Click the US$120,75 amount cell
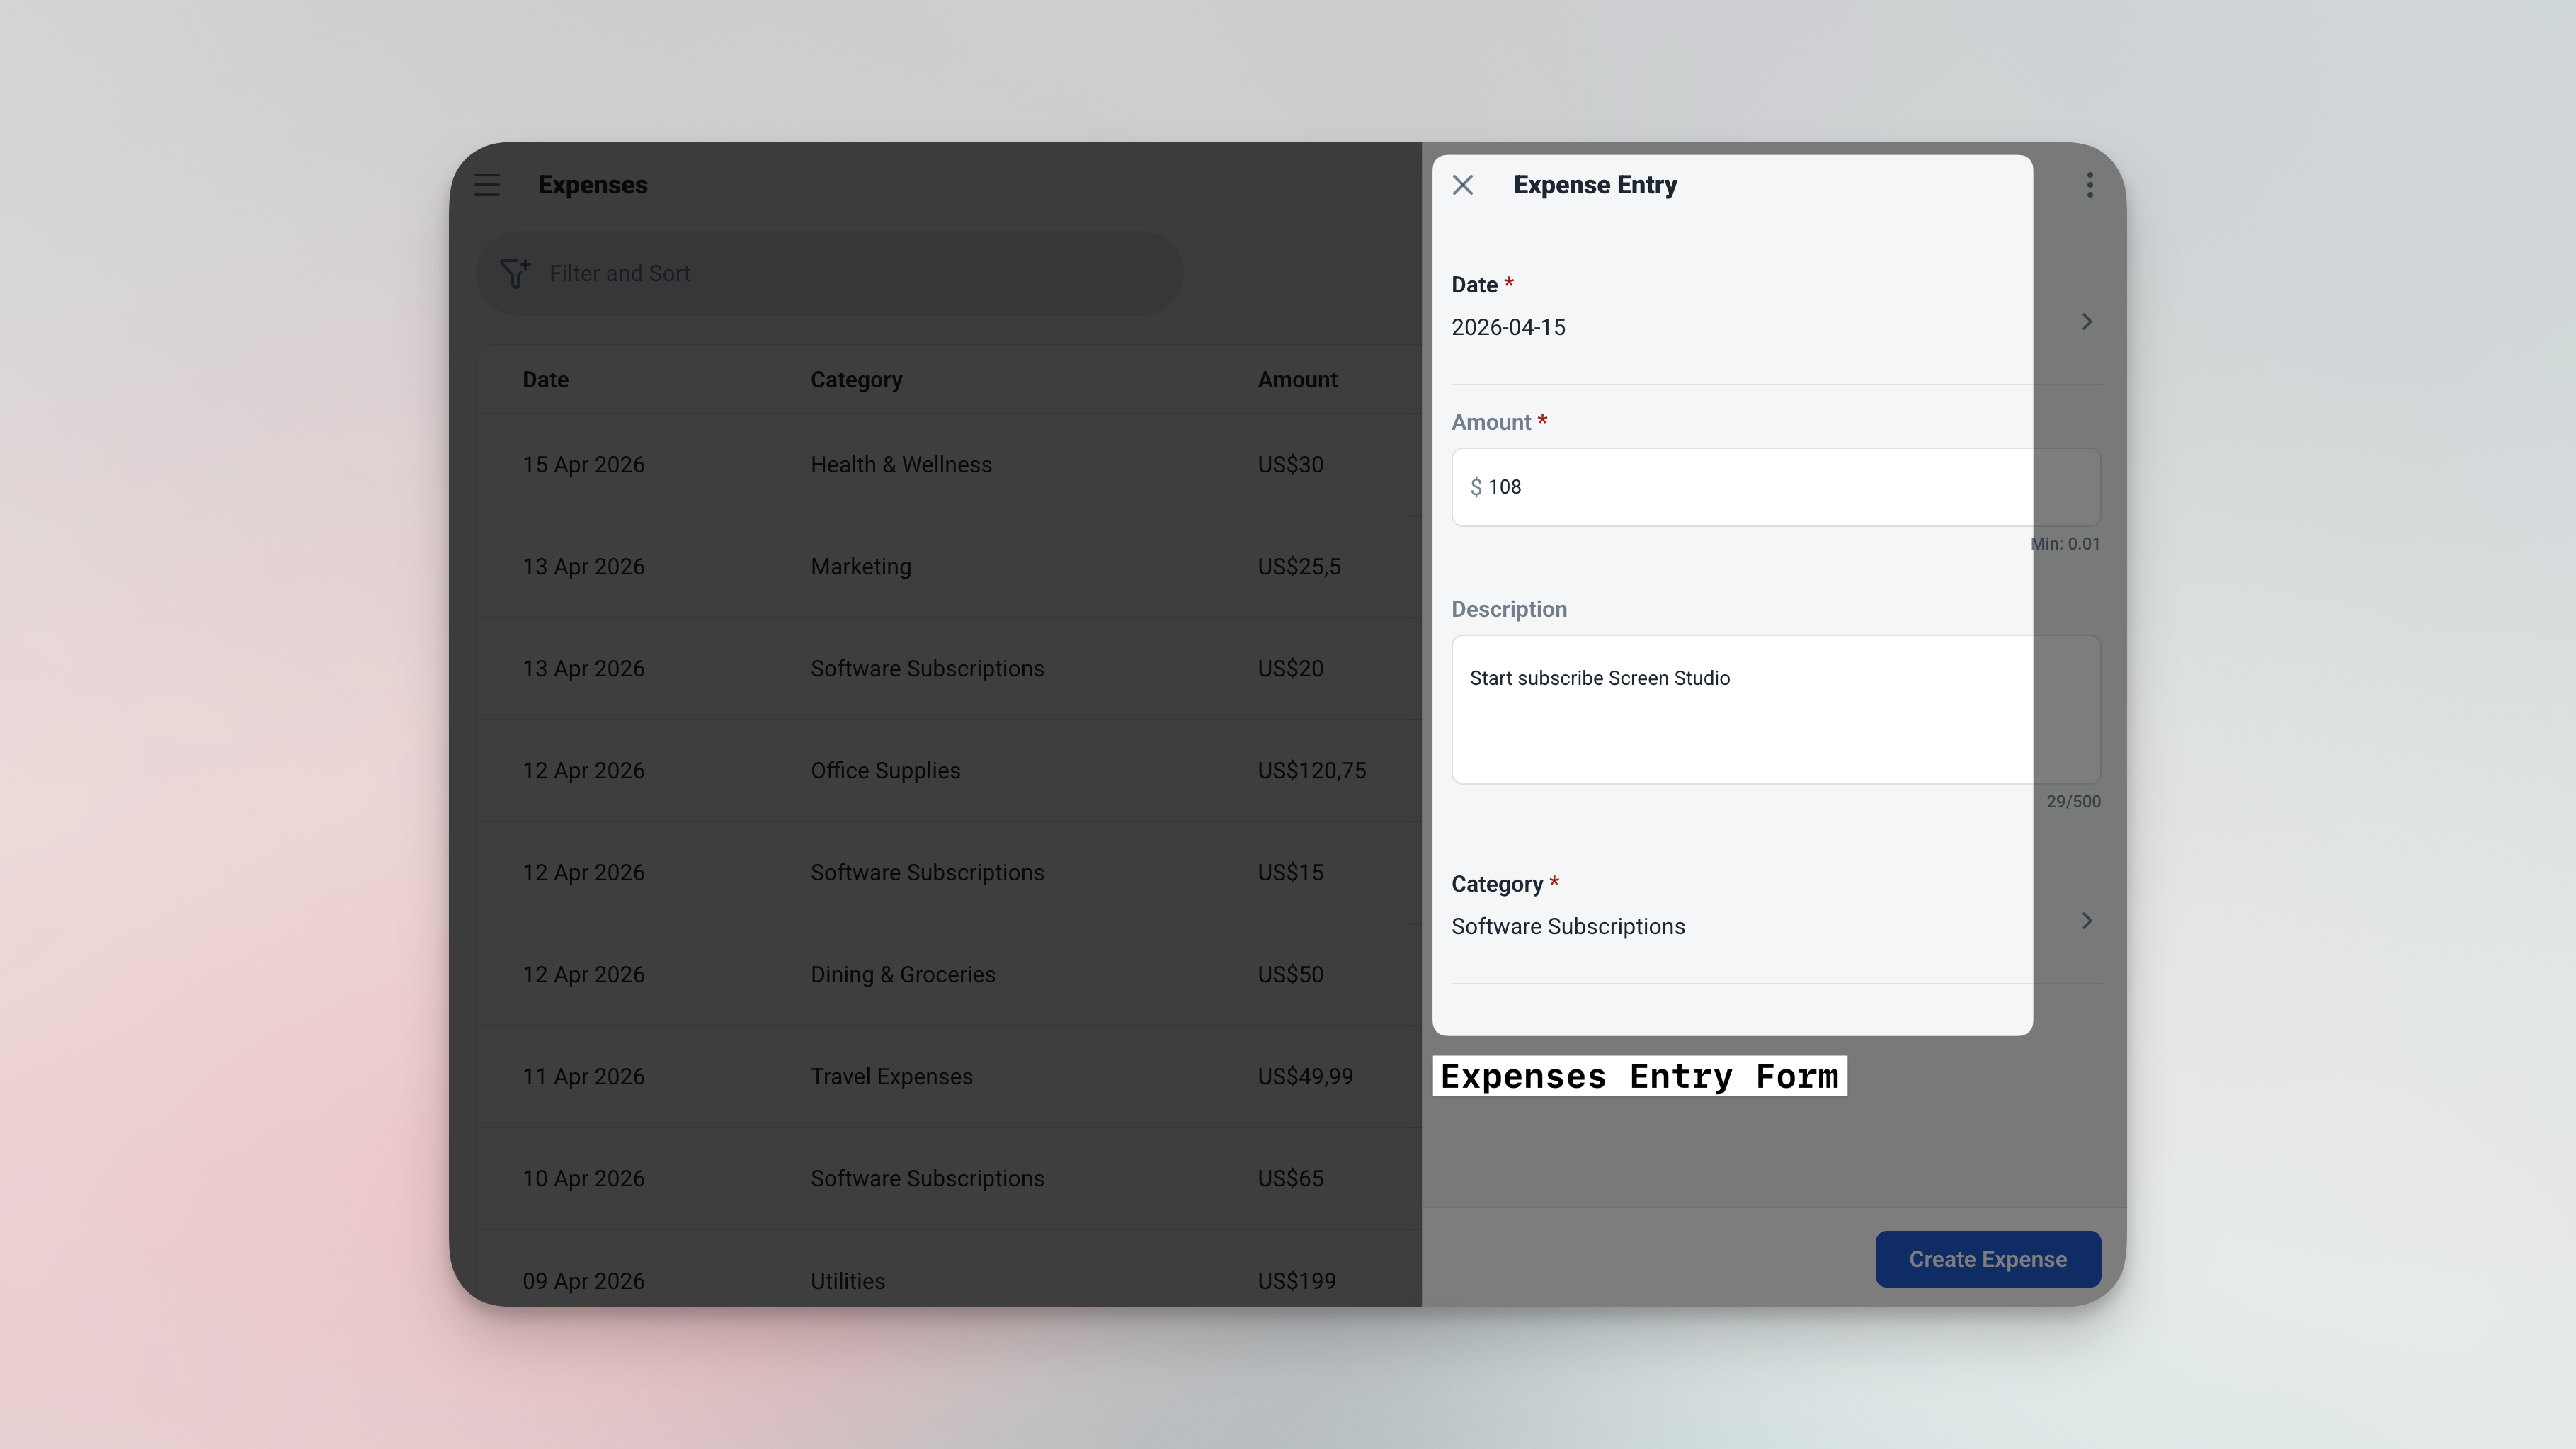This screenshot has width=2576, height=1449. coord(1311,771)
